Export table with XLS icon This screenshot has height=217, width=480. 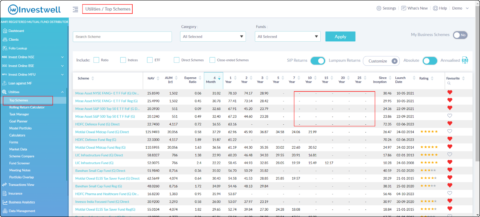465,60
